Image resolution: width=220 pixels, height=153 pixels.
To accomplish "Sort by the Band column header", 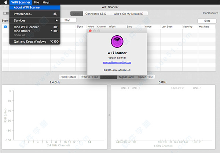I will [129, 26].
